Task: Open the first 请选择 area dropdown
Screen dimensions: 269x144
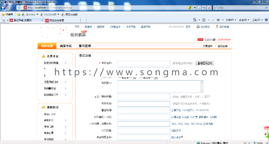Action: pos(127,78)
